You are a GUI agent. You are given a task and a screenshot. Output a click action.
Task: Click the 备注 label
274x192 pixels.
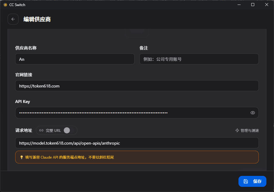coord(144,48)
